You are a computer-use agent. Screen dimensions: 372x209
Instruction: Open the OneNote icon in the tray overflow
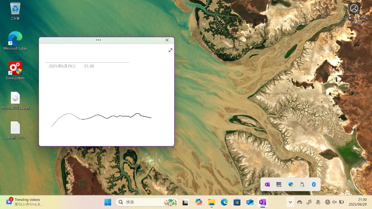[x=267, y=185]
